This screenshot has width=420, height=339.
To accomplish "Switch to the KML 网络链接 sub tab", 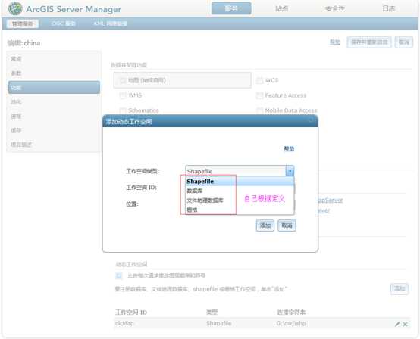I will (x=111, y=23).
